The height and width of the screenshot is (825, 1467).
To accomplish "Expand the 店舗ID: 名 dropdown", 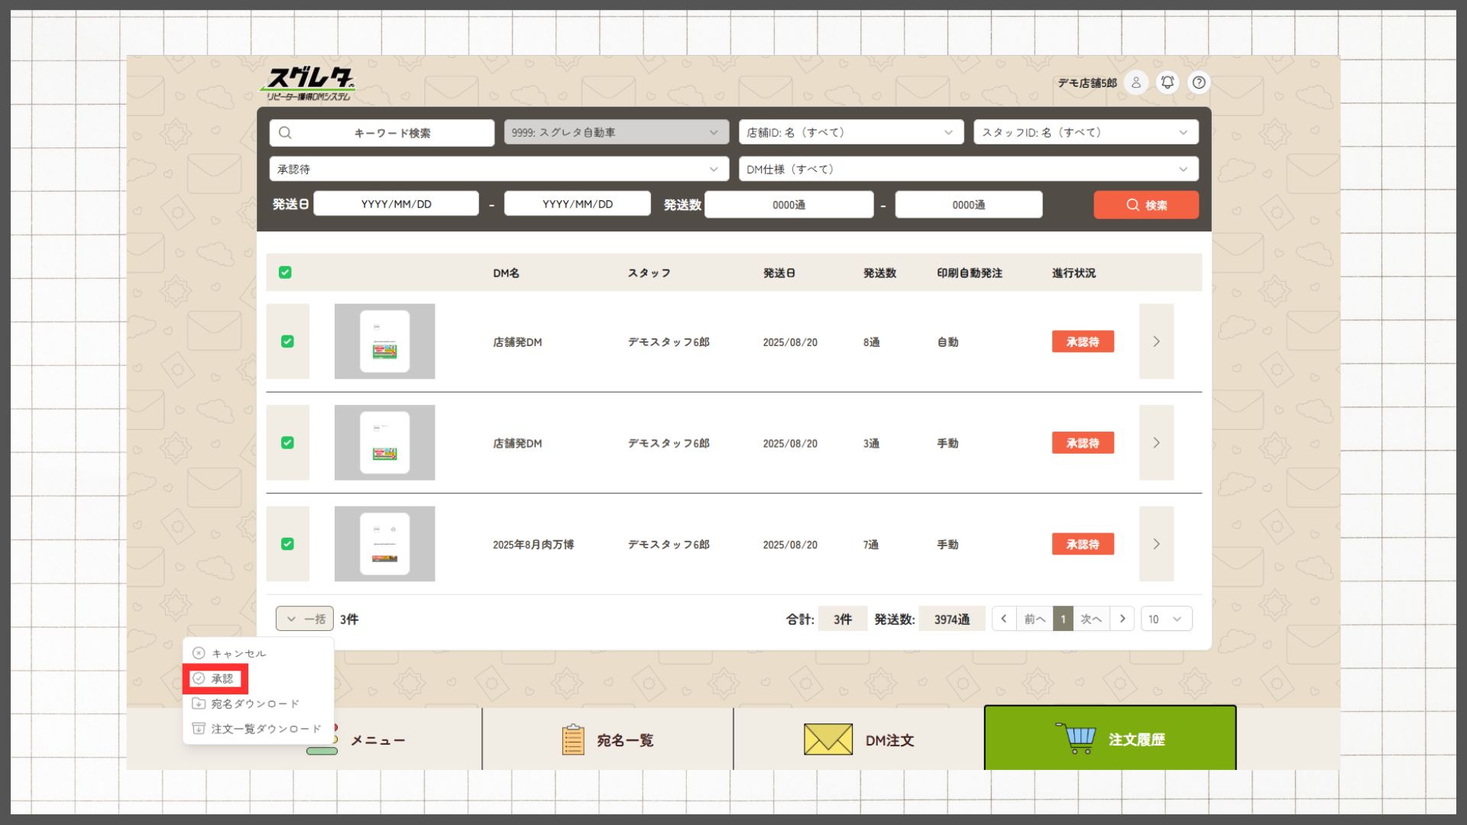I will tap(850, 132).
